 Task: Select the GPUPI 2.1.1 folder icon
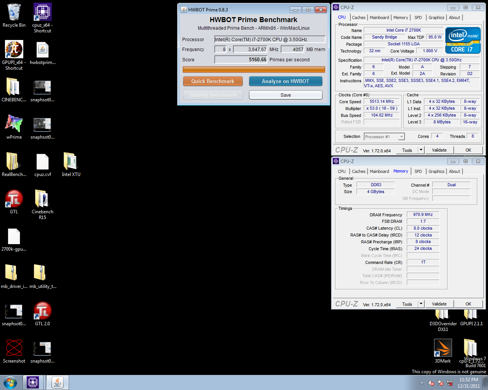click(x=471, y=318)
